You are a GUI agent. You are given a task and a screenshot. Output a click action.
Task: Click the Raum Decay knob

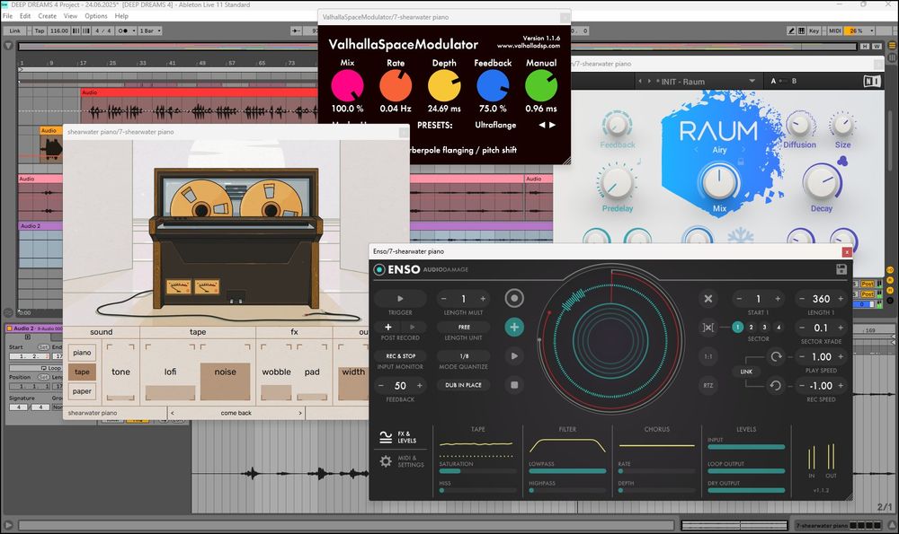coord(822,182)
